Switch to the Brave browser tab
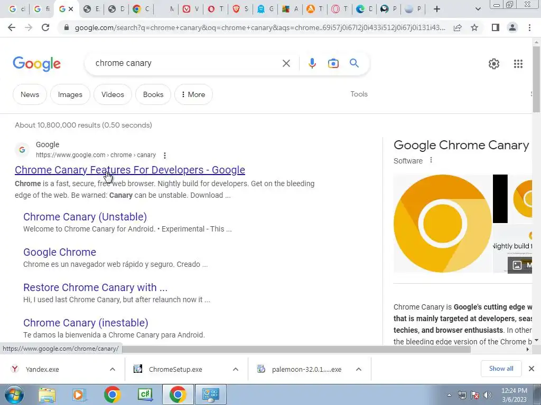 (x=240, y=9)
